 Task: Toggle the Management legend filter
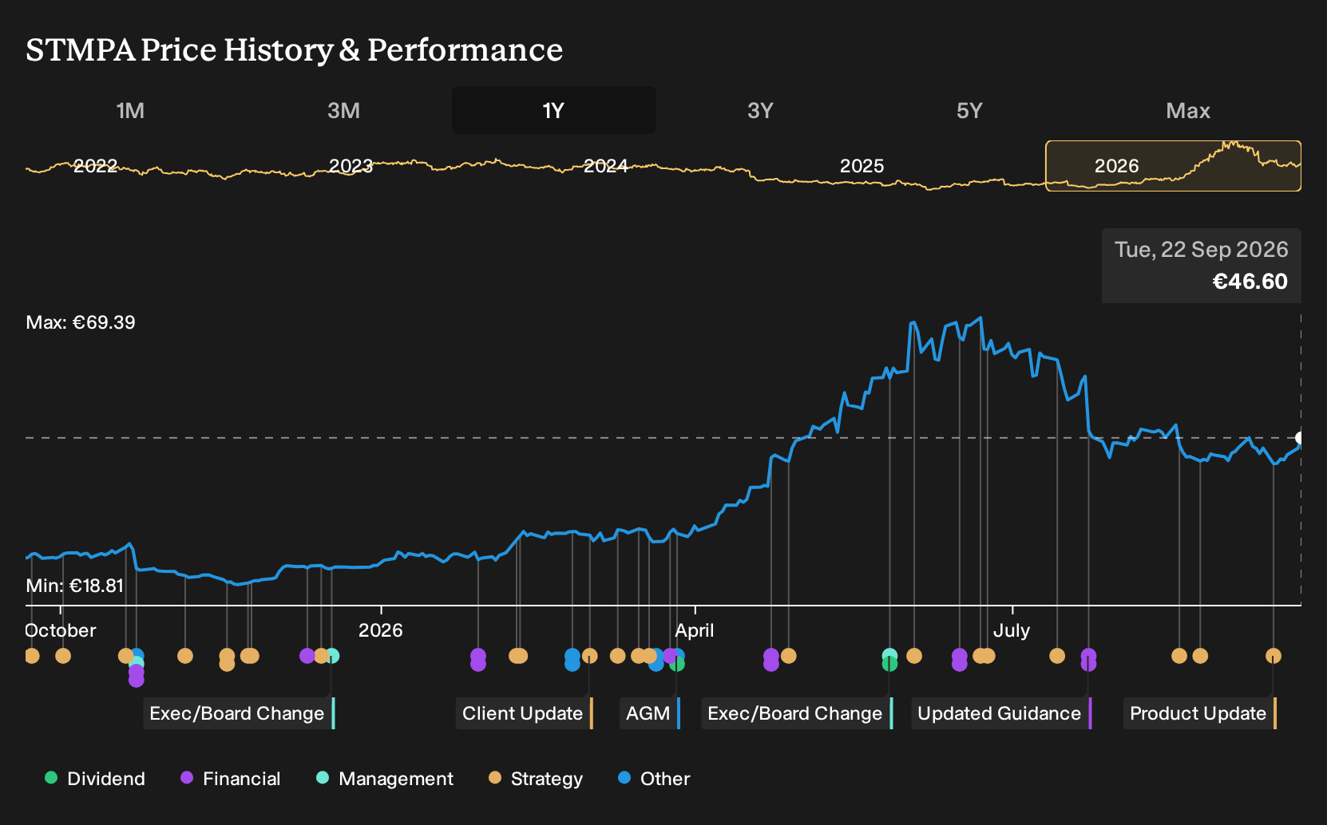[385, 779]
